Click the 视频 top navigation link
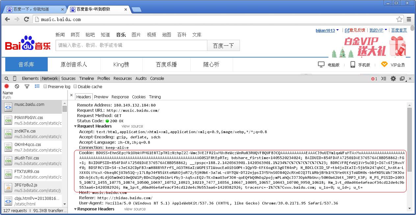This screenshot has height=215, width=416. [151, 35]
